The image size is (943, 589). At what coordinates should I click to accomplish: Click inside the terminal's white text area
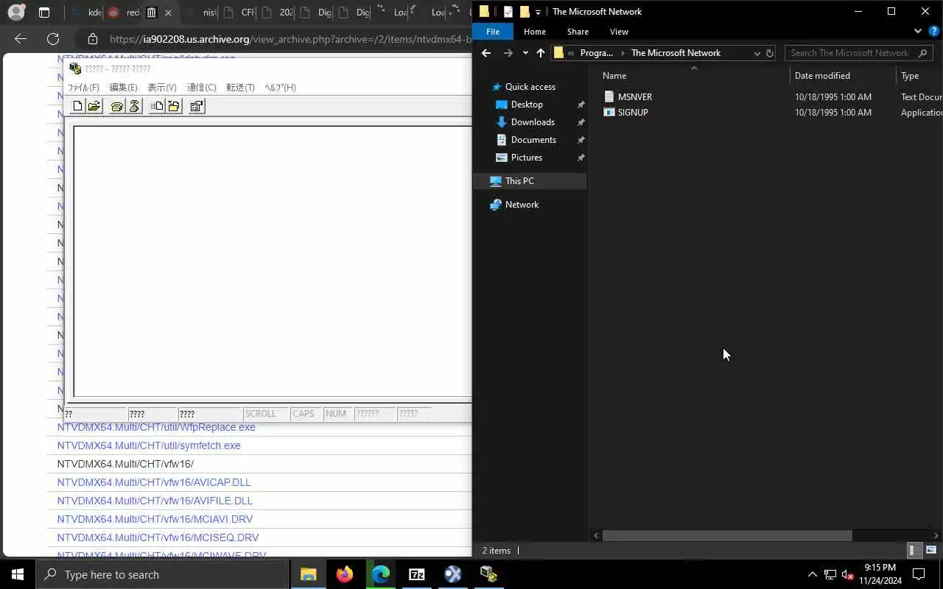[273, 261]
